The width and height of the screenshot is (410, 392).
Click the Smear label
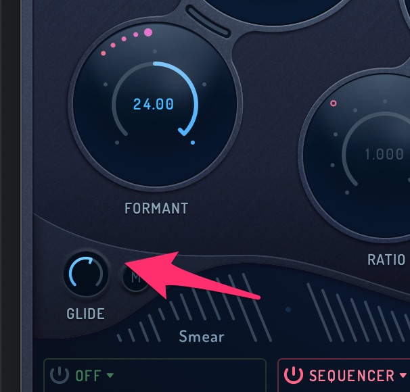[x=202, y=337]
